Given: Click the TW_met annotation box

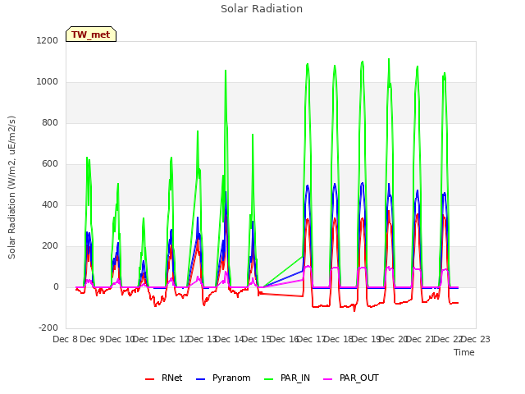Looking at the screenshot, I should (x=91, y=34).
